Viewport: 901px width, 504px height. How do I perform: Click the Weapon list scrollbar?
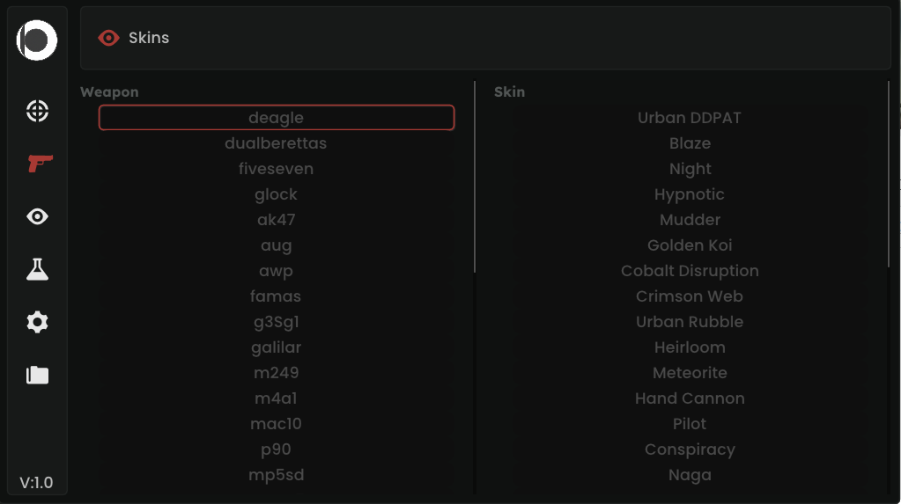pos(475,176)
